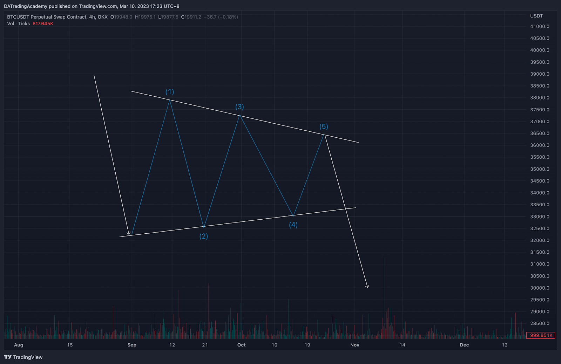This screenshot has height=364, width=561.
Task: Click the 34000.0 price axis label
Action: [540, 193]
